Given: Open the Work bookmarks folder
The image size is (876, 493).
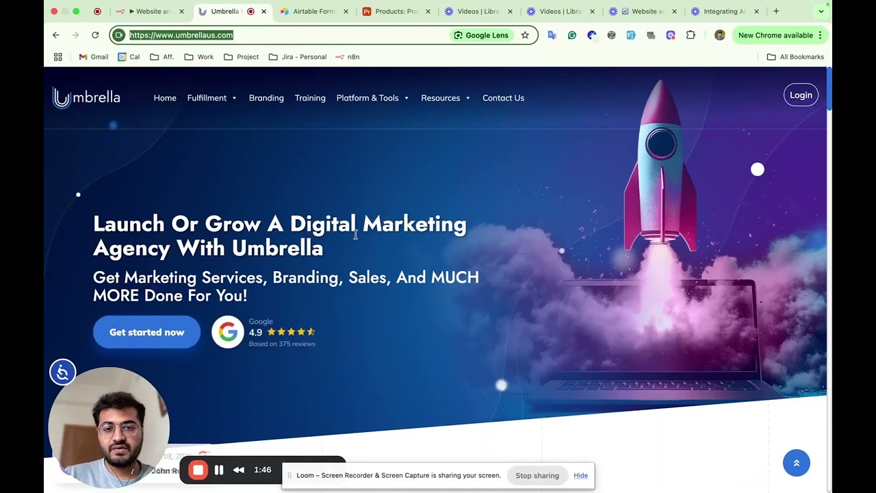Looking at the screenshot, I should [199, 57].
